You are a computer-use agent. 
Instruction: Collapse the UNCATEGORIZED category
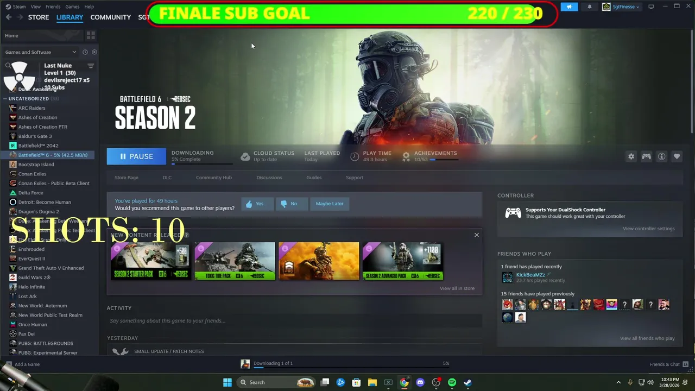point(5,99)
